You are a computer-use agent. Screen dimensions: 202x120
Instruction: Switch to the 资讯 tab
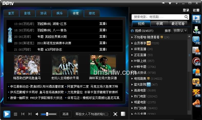click(x=43, y=13)
